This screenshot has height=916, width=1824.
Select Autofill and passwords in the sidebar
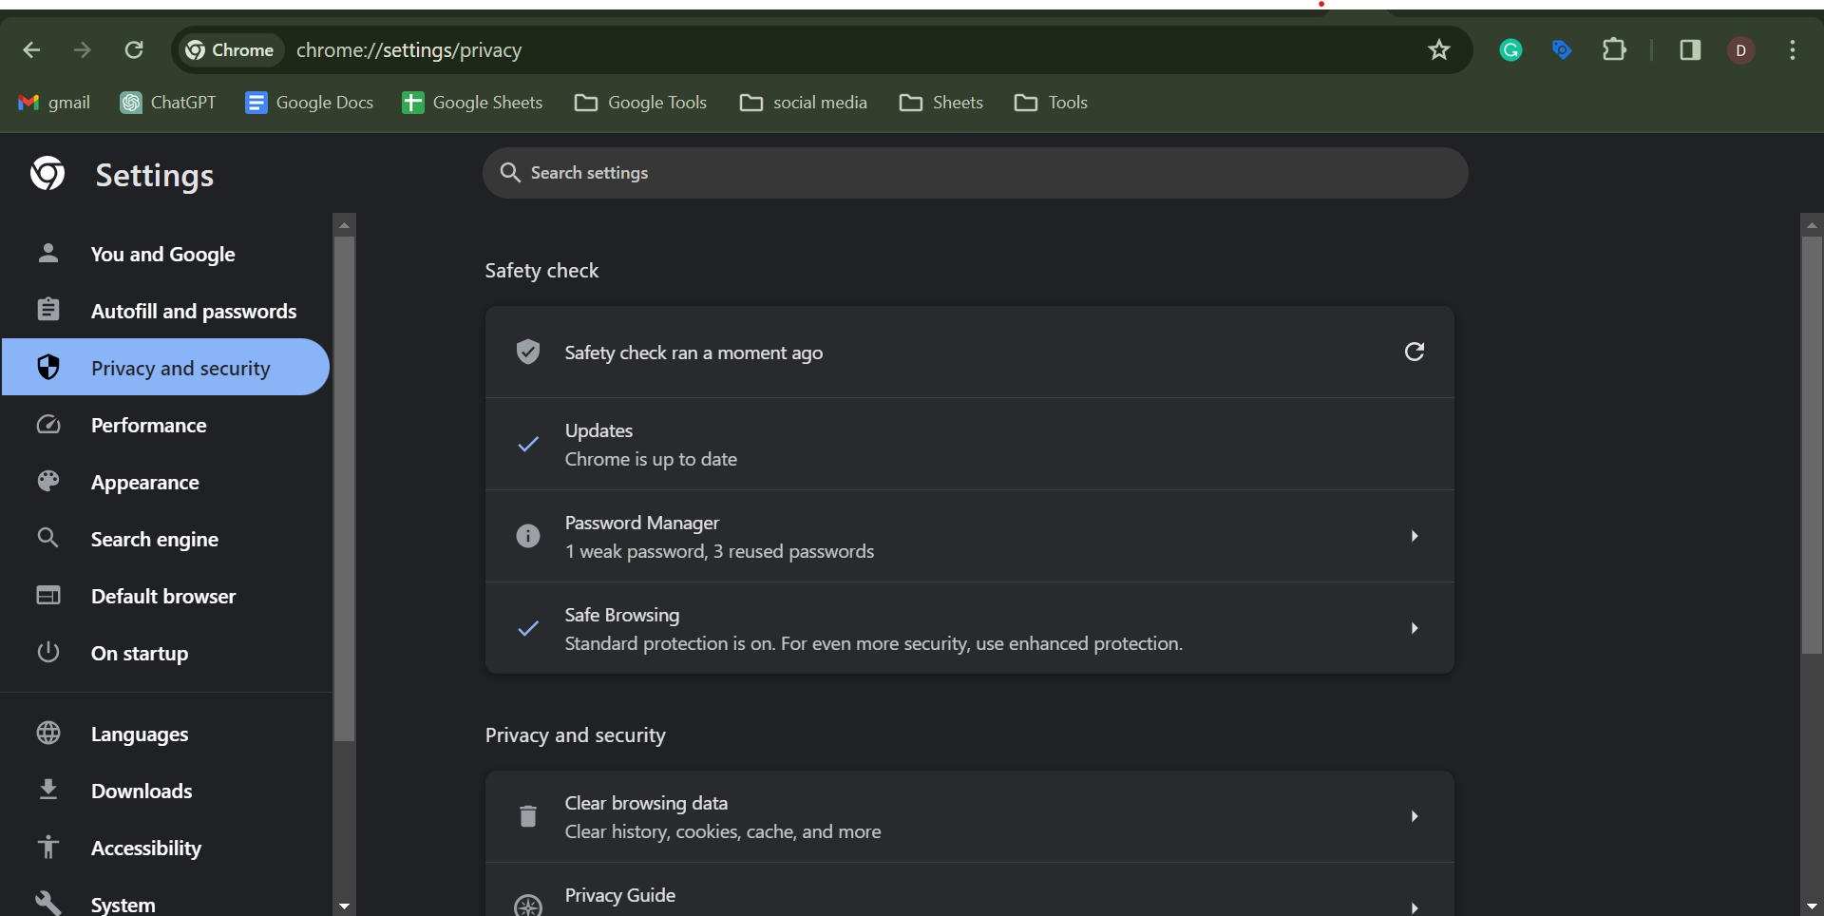pyautogui.click(x=166, y=311)
